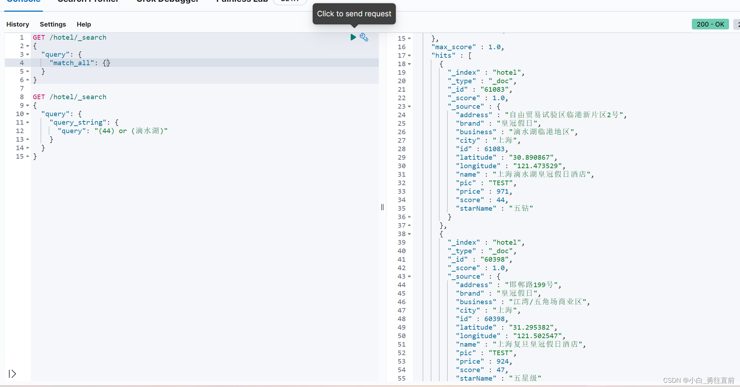The height and width of the screenshot is (387, 740).
Task: Fold second hit object at response line 38
Action: (409, 234)
